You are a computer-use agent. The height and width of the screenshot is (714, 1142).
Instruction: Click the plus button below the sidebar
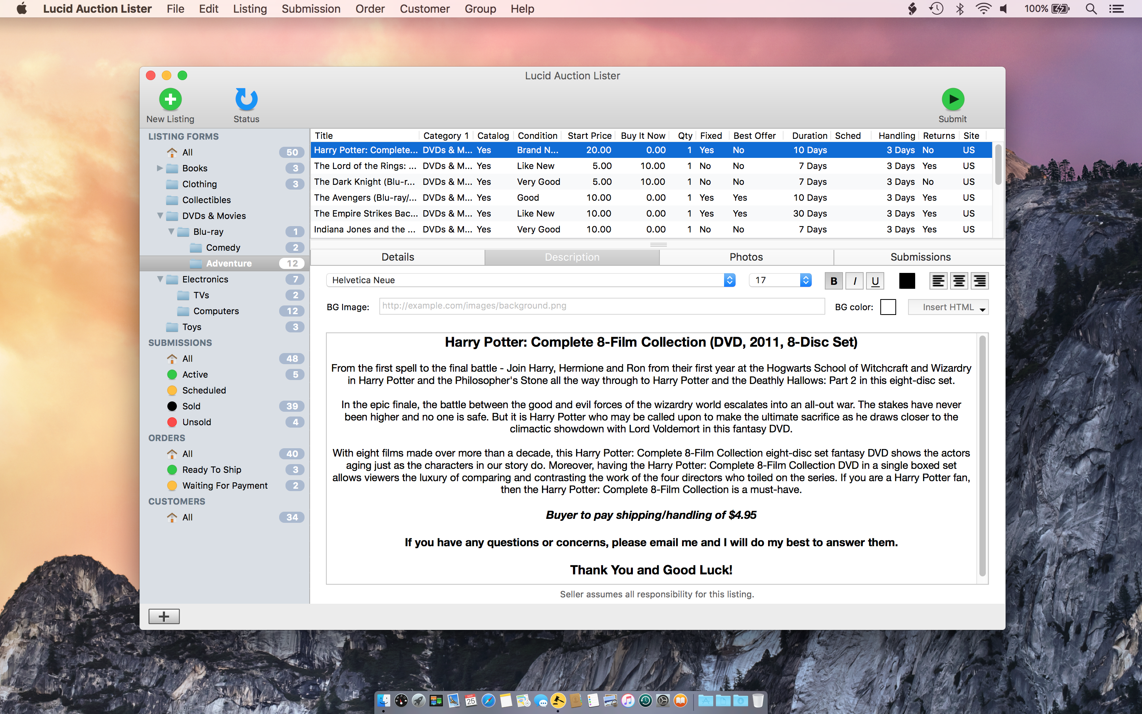[164, 616]
